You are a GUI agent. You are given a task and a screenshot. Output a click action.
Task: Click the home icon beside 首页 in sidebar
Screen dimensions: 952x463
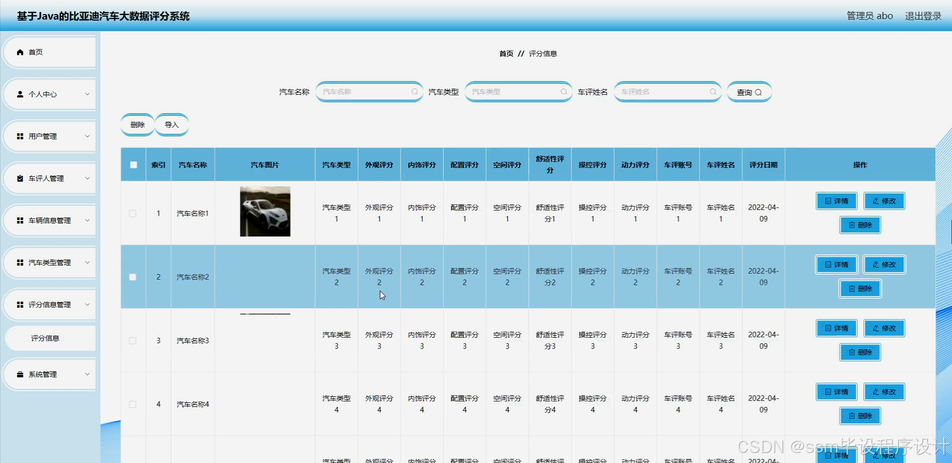pos(20,52)
